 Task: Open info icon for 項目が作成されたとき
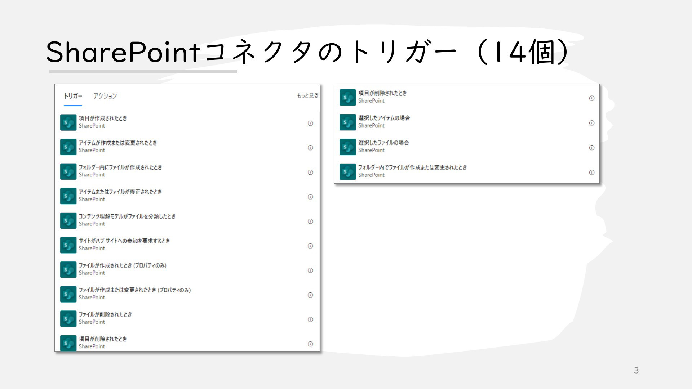click(310, 123)
